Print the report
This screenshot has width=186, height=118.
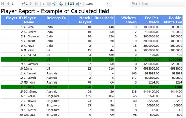tap(61, 4)
